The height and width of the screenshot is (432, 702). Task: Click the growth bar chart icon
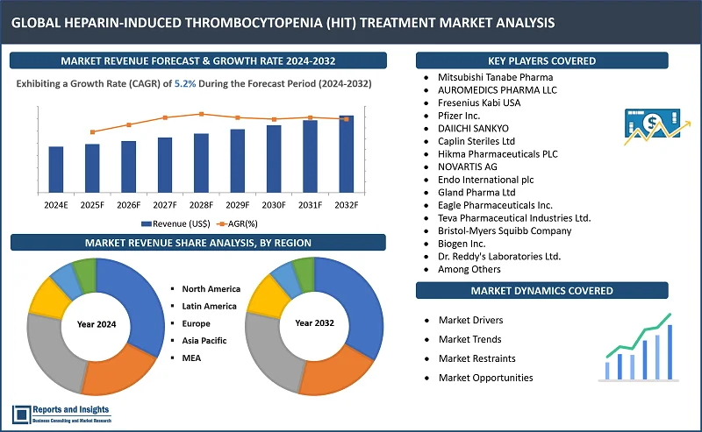pos(639,348)
